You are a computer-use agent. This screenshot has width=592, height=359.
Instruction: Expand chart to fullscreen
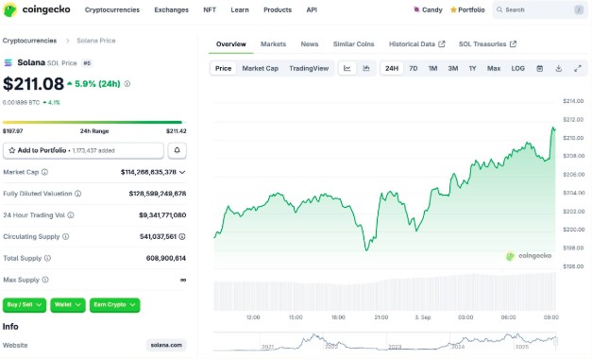pyautogui.click(x=577, y=68)
